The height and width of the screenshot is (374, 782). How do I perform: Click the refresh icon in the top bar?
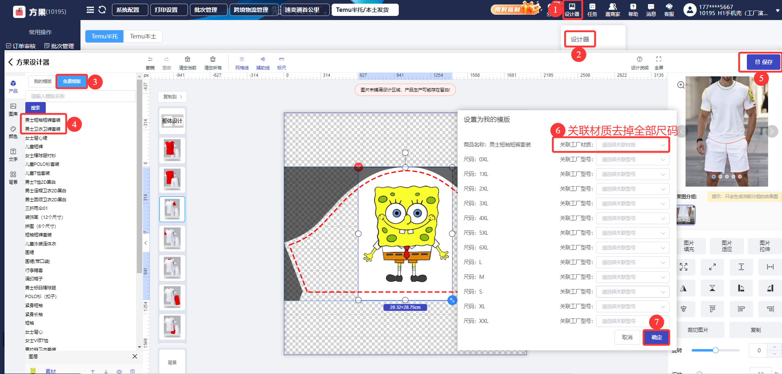[102, 10]
